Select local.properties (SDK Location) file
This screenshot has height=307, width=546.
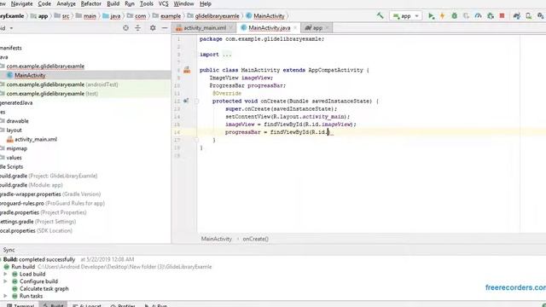point(36,230)
